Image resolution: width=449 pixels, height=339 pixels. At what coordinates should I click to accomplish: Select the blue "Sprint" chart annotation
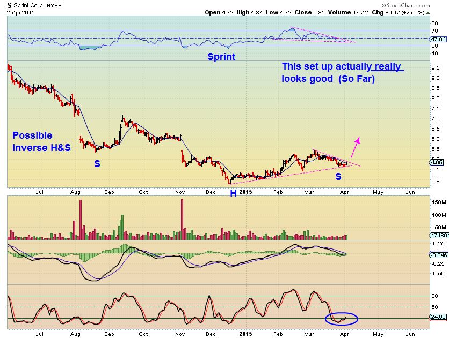[221, 57]
